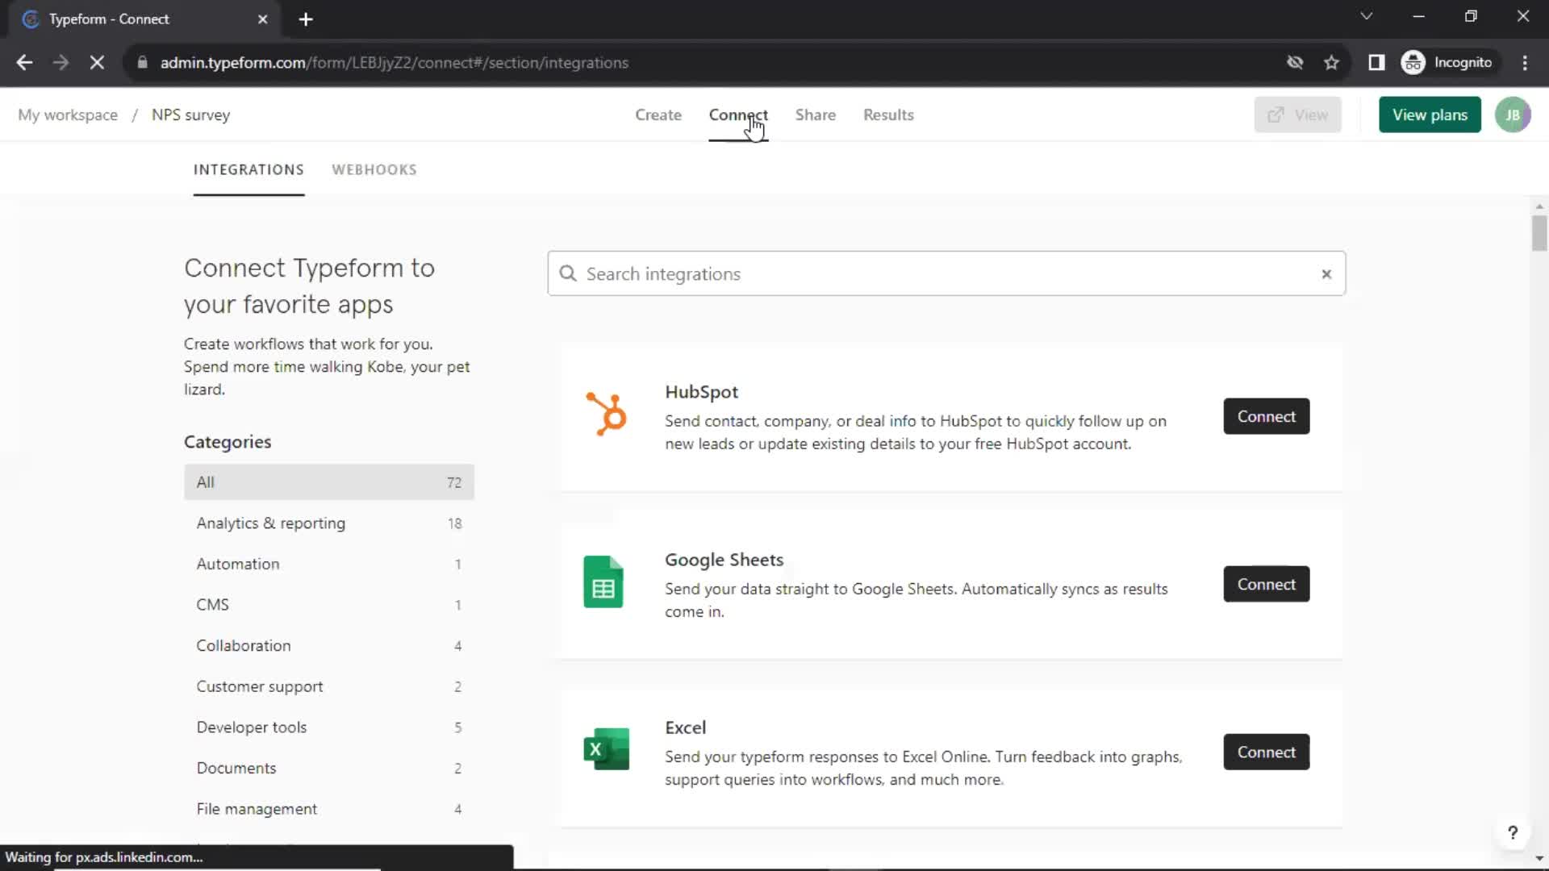1549x871 pixels.
Task: Click the Categories heading
Action: click(228, 442)
